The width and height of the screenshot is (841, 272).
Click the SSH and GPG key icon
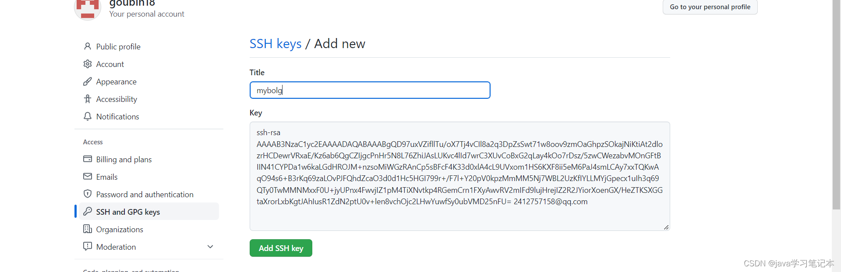click(88, 211)
